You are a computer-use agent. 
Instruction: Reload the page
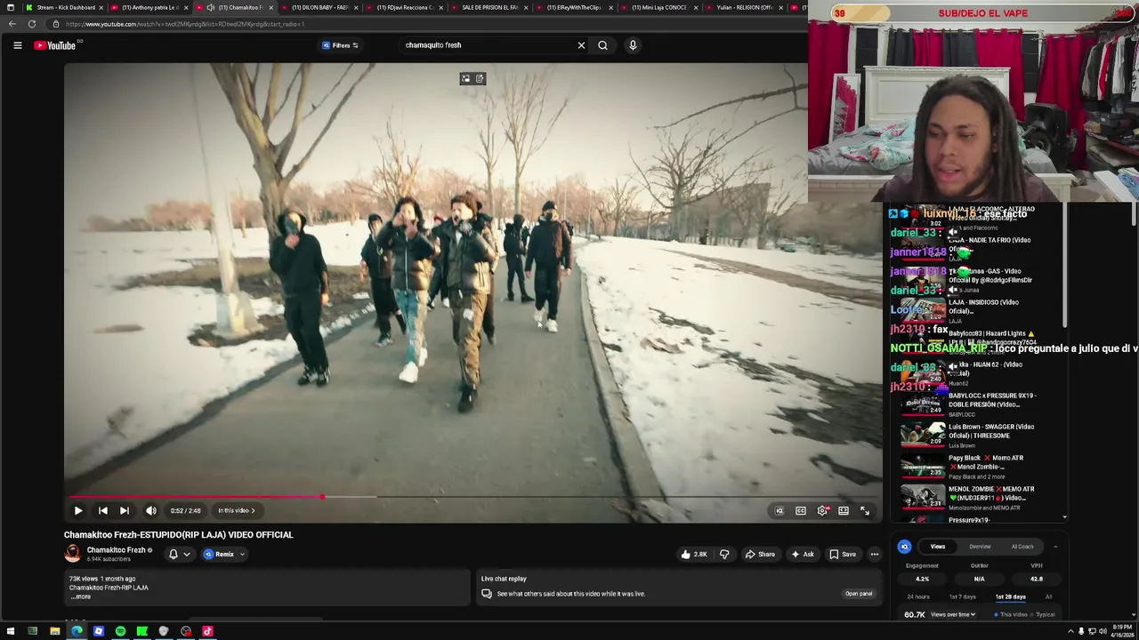(x=32, y=24)
